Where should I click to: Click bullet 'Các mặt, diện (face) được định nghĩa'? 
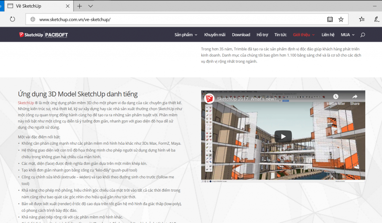[84, 163]
